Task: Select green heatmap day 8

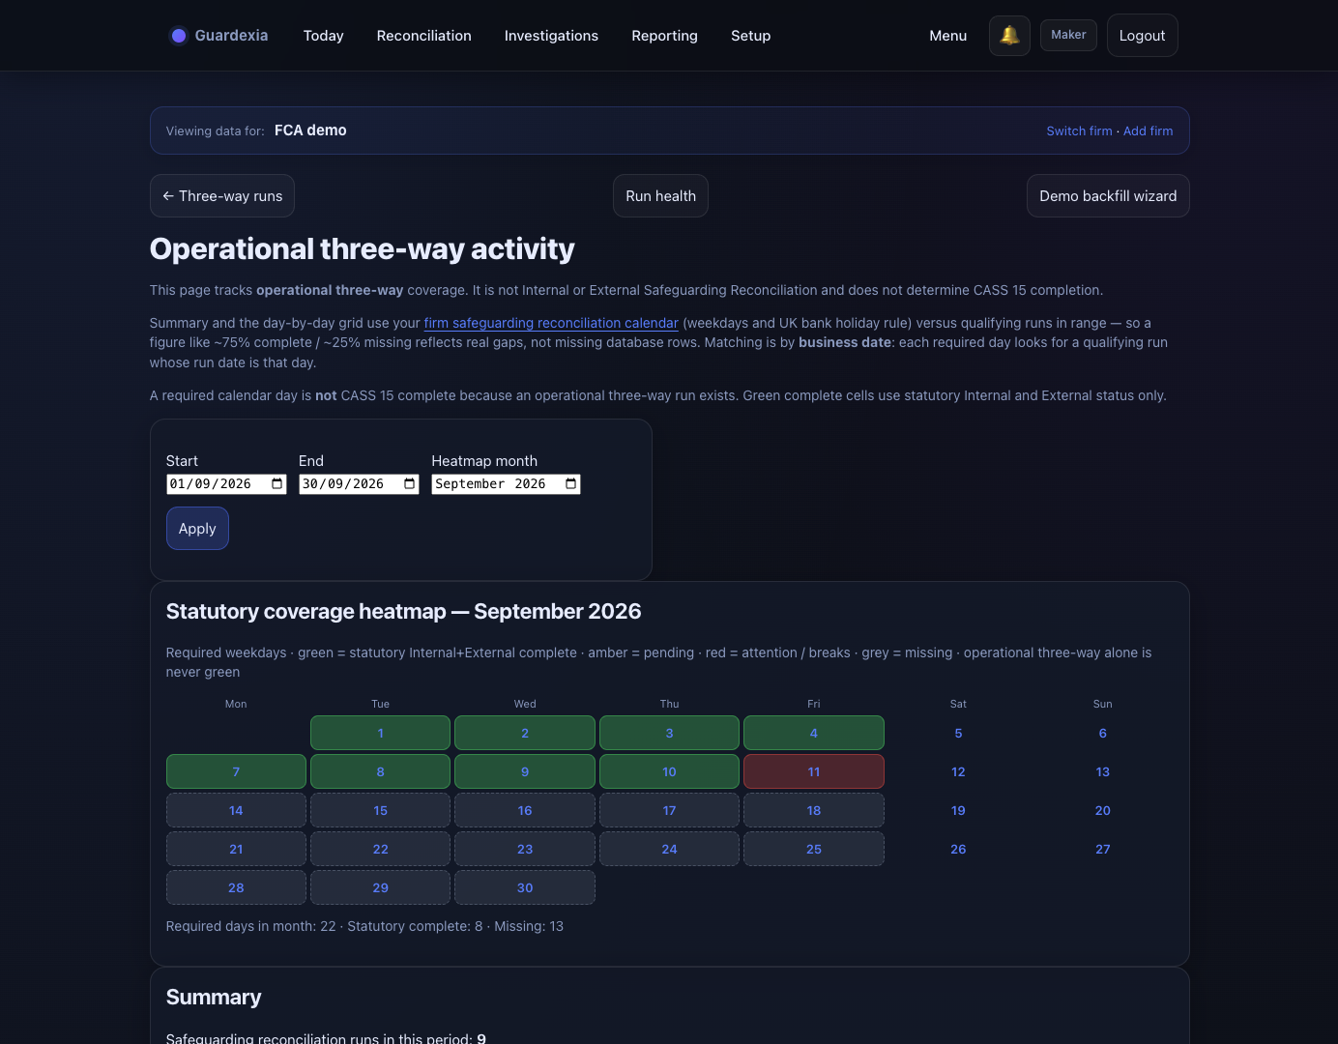Action: click(x=380, y=771)
